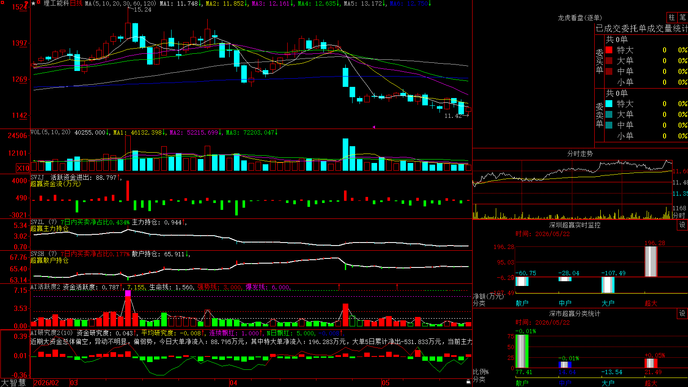The height and width of the screenshot is (387, 688).
Task: Click the cyan 特大 sell-order swatch
Action: click(x=609, y=104)
